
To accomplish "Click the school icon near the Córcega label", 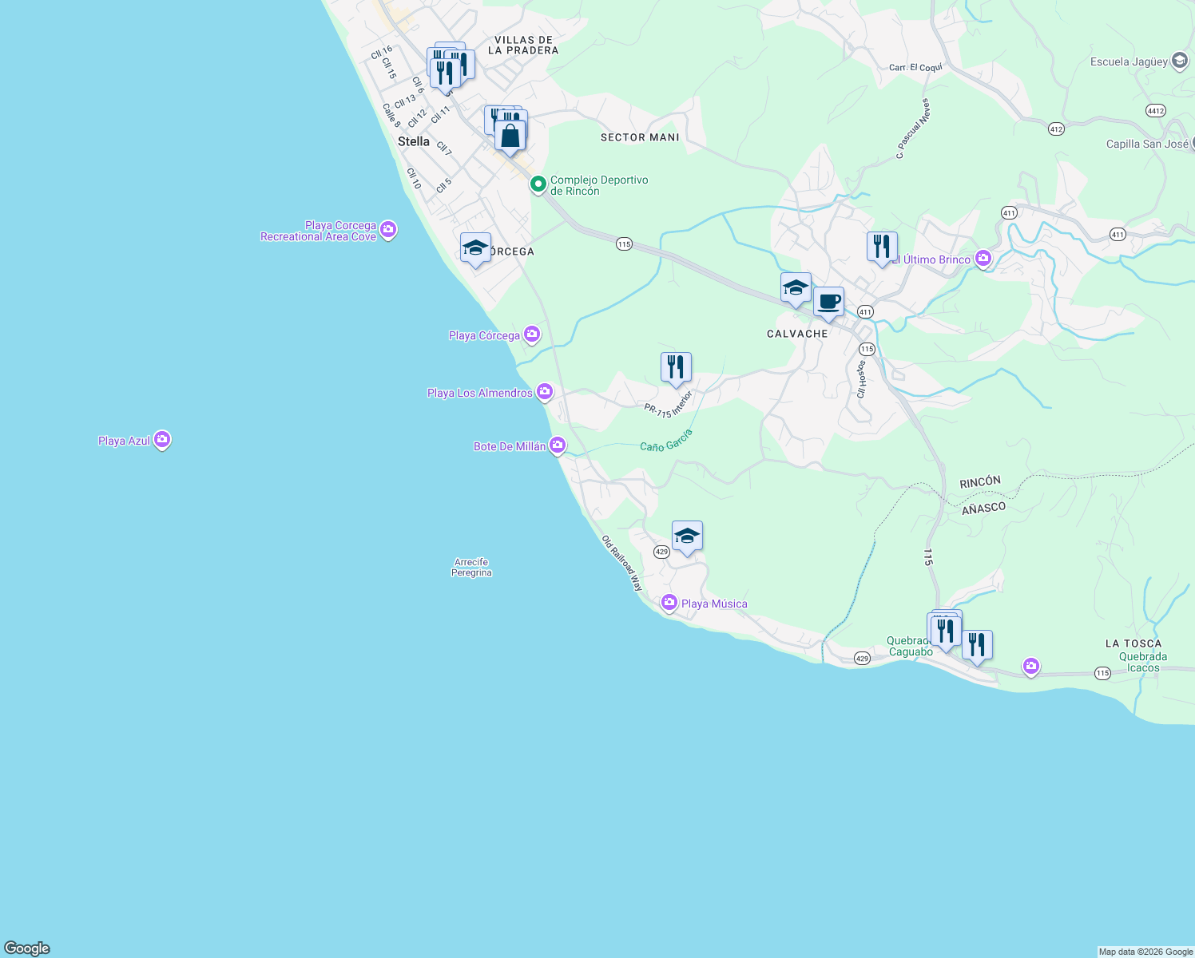I will (474, 247).
